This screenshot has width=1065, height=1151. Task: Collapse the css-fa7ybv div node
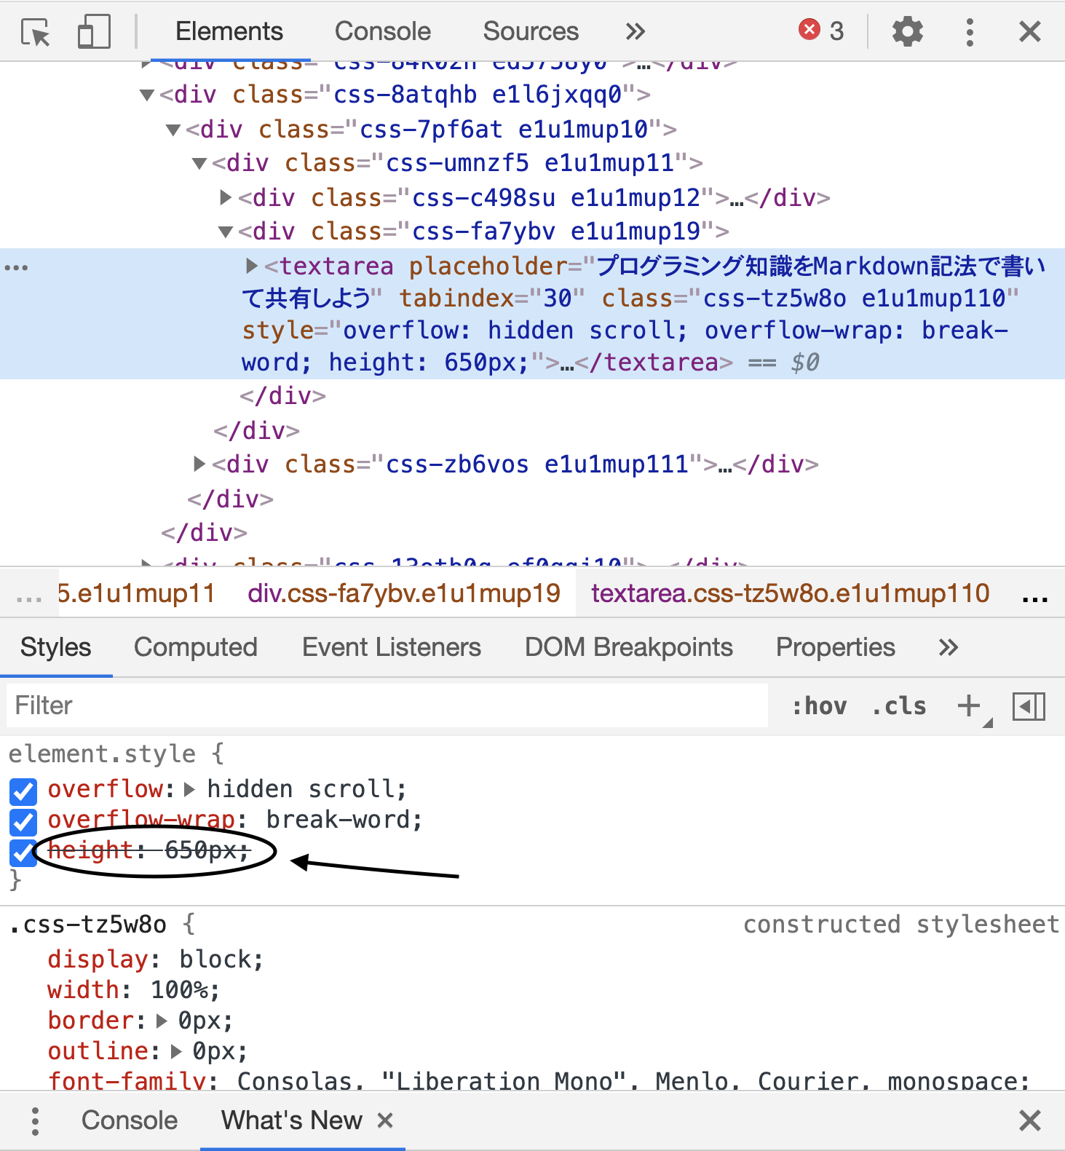pyautogui.click(x=226, y=232)
